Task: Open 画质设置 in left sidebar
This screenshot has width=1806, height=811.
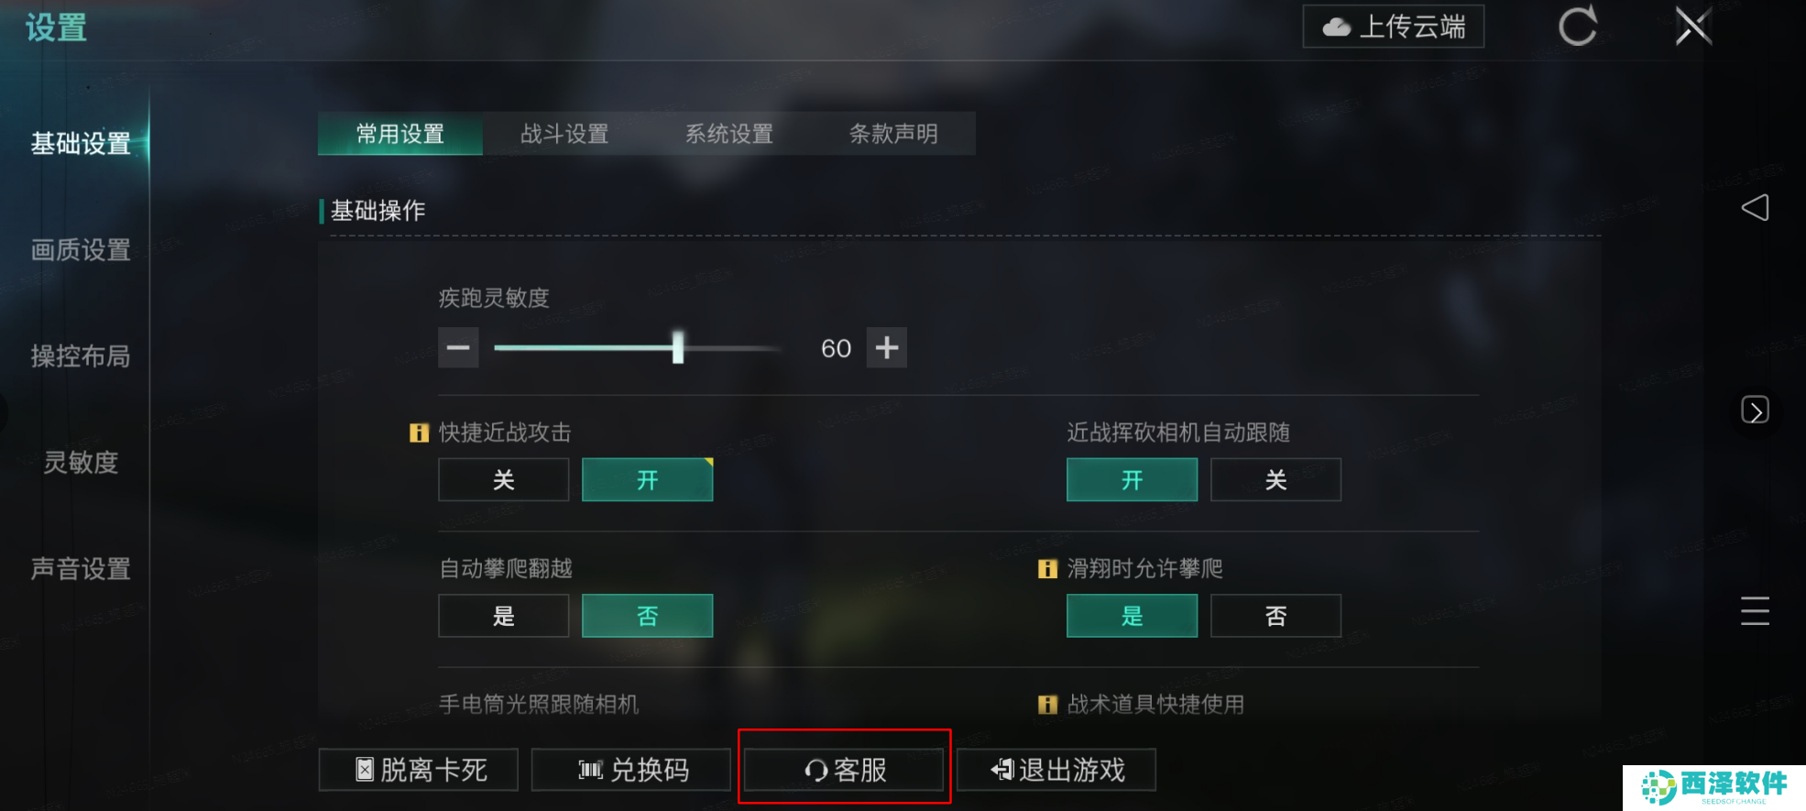Action: point(81,249)
